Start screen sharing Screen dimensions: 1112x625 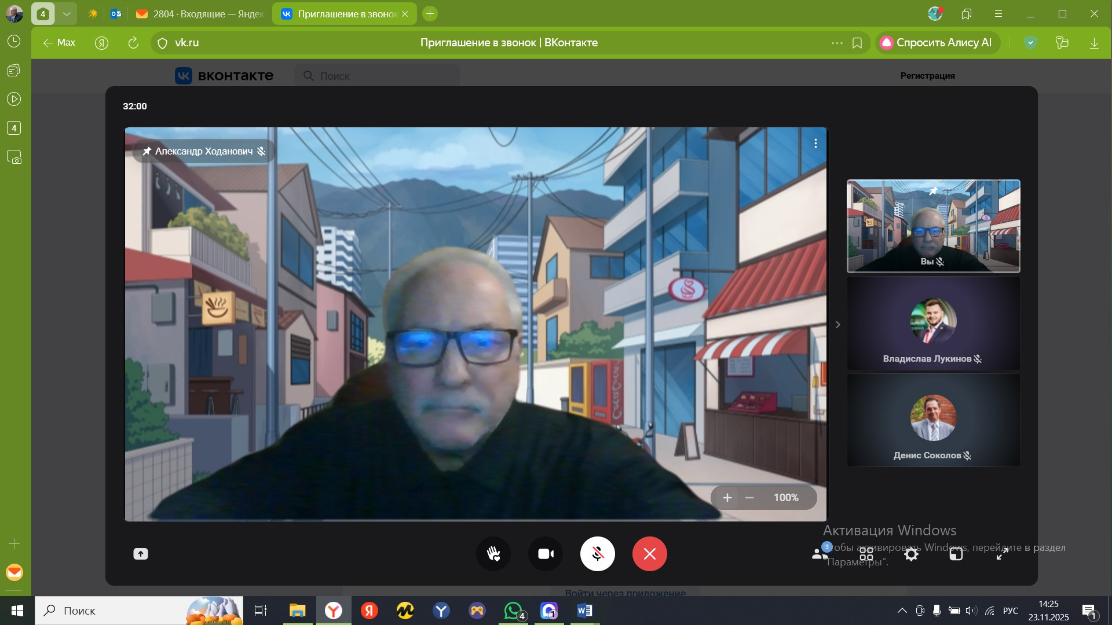pos(141,554)
